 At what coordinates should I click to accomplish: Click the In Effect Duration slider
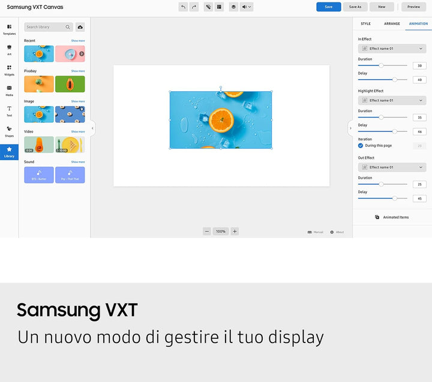point(382,65)
